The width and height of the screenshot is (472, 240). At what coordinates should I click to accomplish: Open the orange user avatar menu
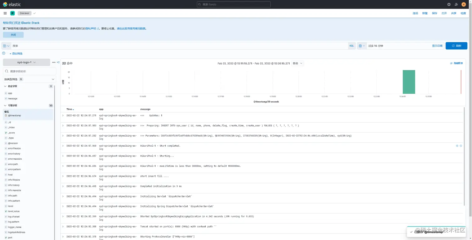[464, 4]
